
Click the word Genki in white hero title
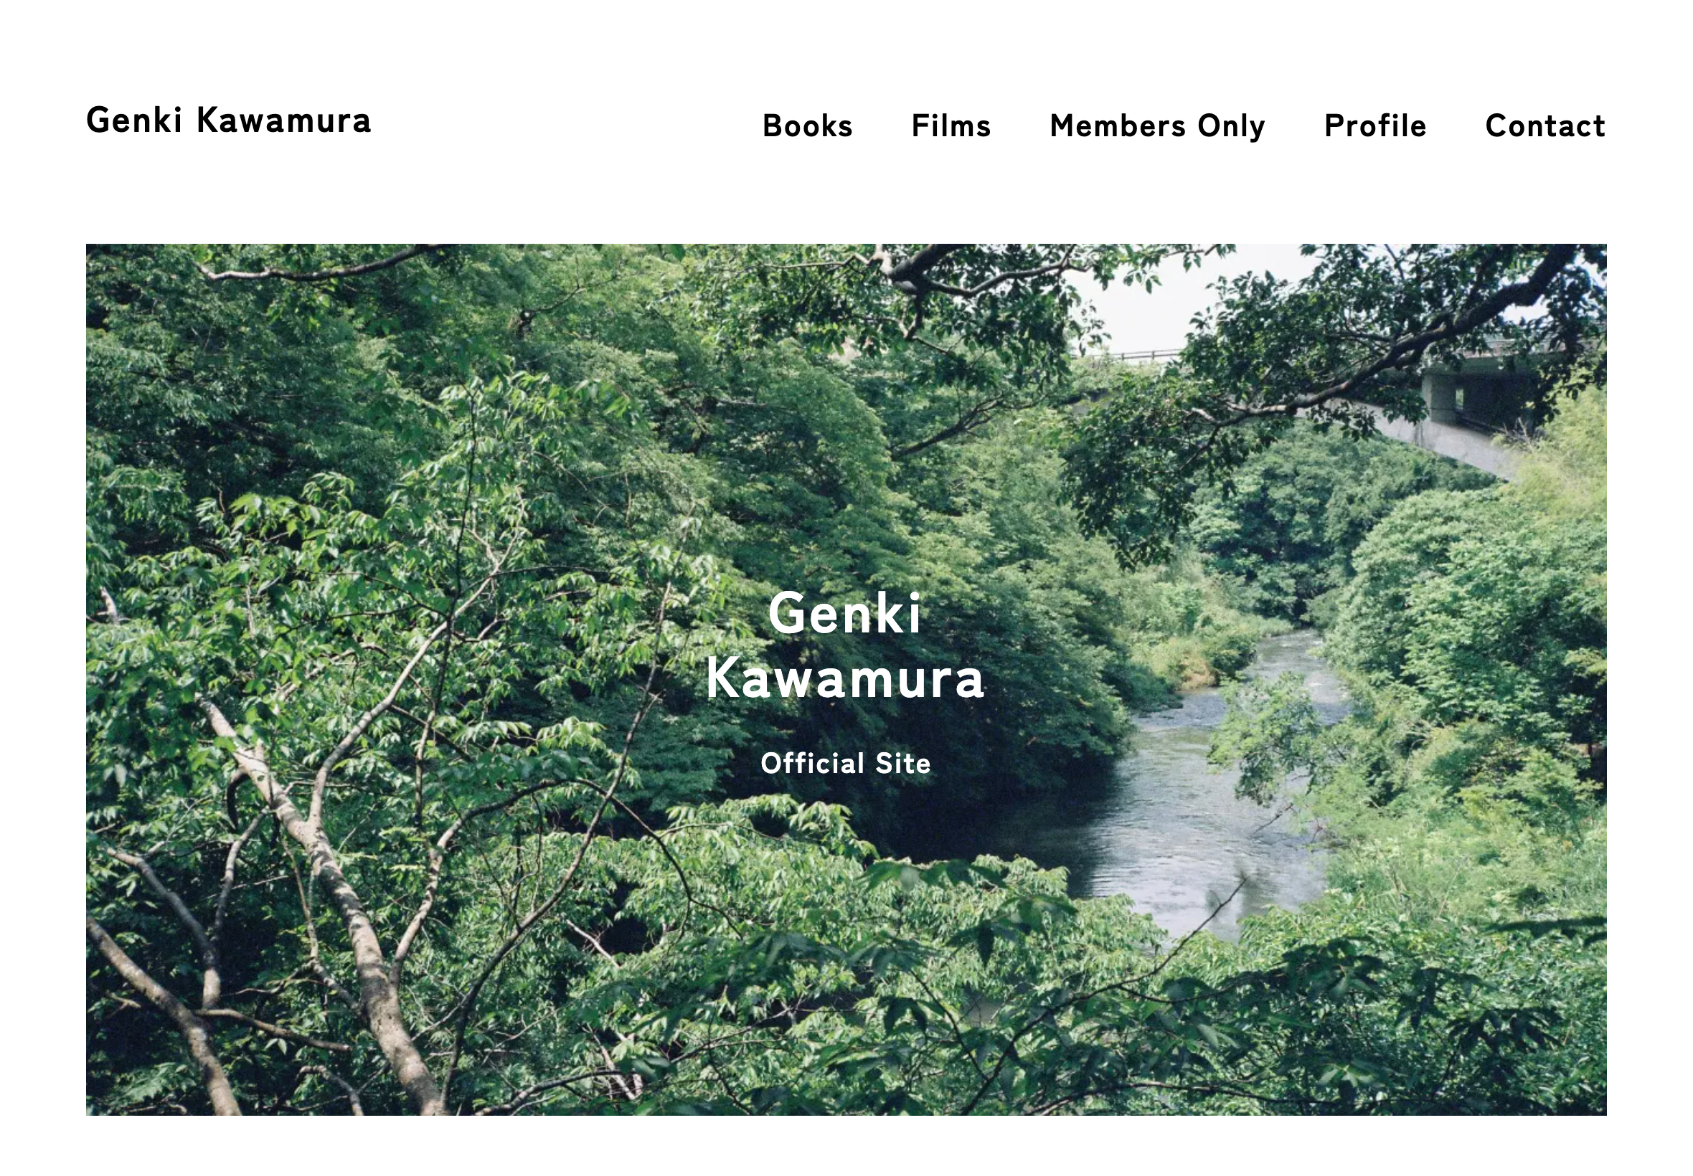click(x=844, y=613)
